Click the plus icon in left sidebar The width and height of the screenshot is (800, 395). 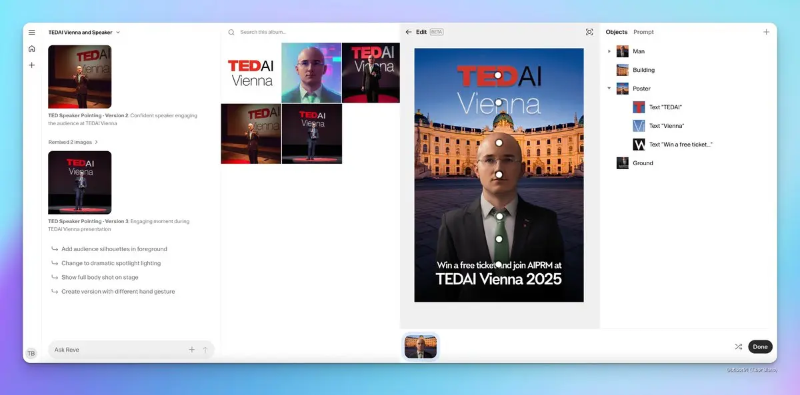tap(31, 65)
